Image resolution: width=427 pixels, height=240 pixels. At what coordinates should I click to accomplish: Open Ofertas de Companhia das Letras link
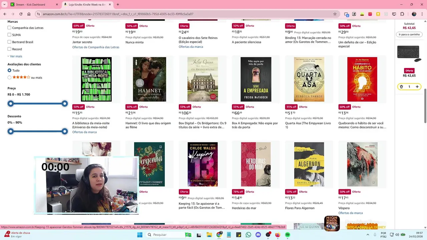point(96,47)
